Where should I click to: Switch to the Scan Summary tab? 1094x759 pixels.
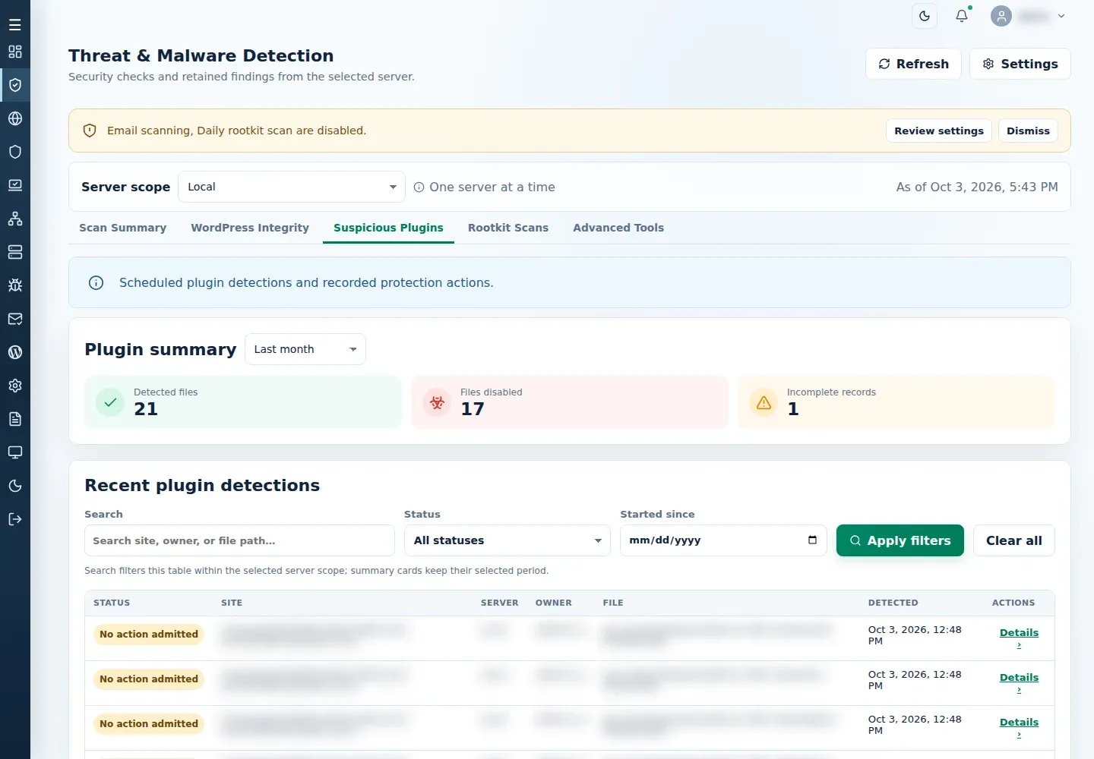pyautogui.click(x=122, y=228)
